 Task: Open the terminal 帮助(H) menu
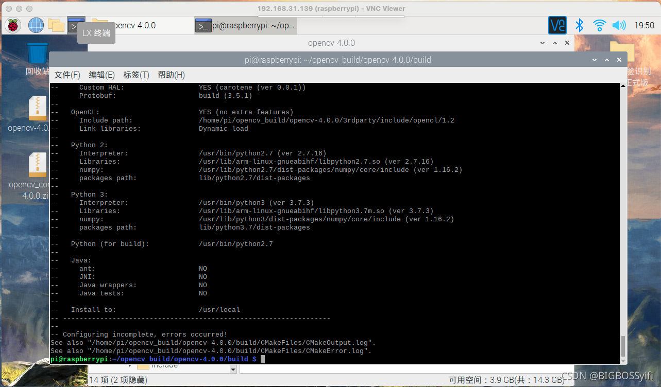172,75
